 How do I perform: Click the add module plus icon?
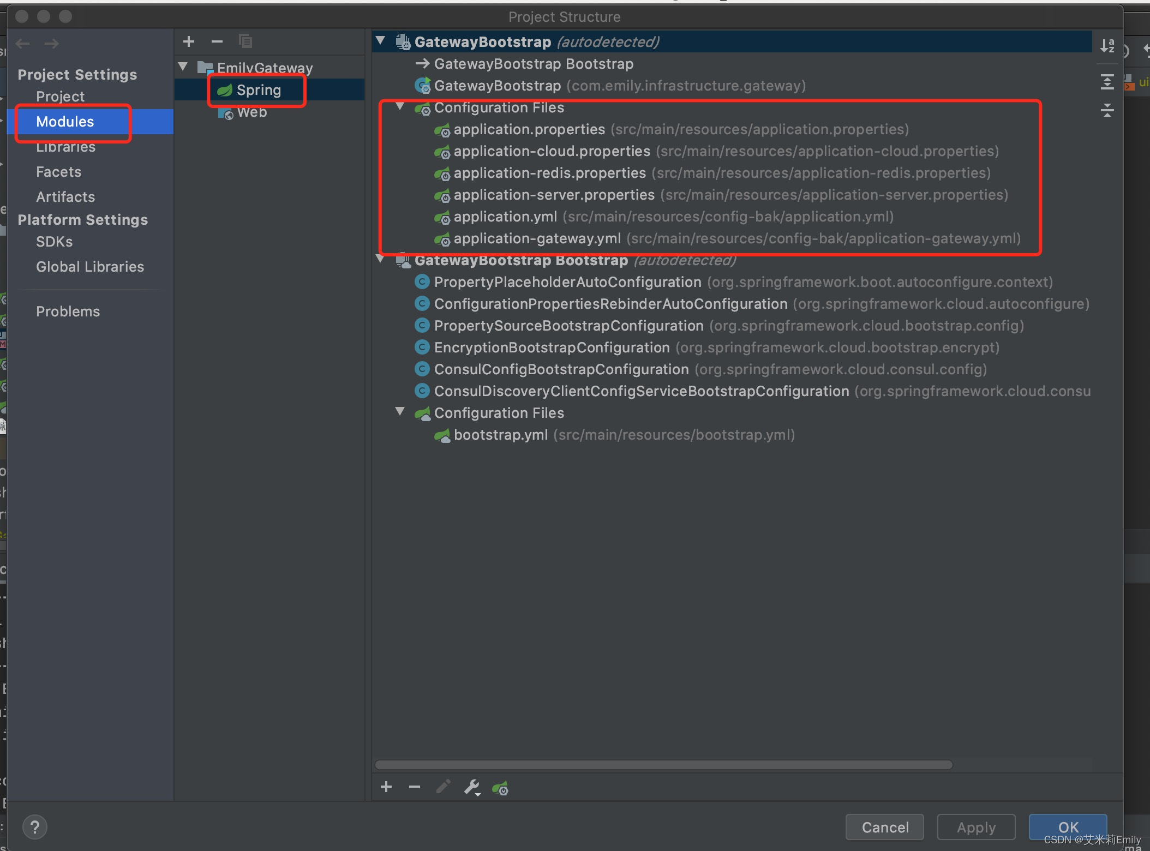189,41
